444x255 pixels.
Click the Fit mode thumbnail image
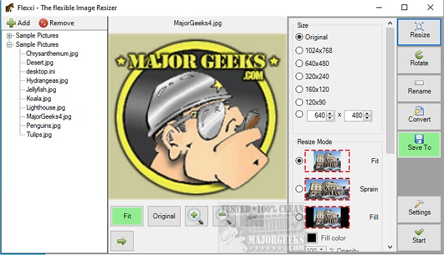coord(327,161)
